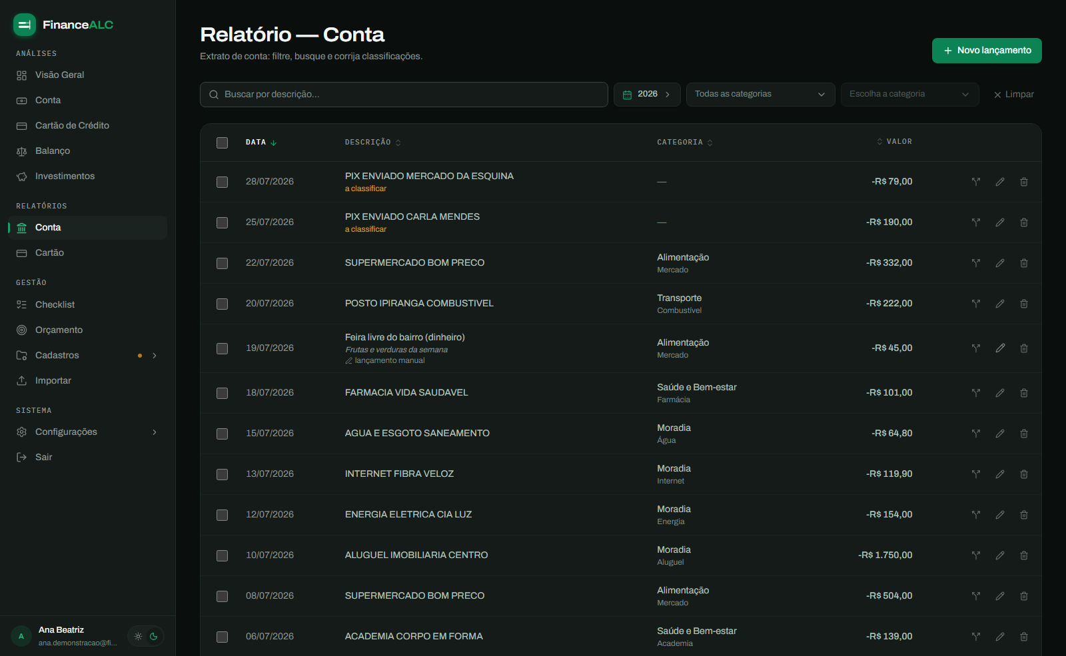1066x656 pixels.
Task: Toggle the select-all checkbox in table header
Action: [x=223, y=143]
